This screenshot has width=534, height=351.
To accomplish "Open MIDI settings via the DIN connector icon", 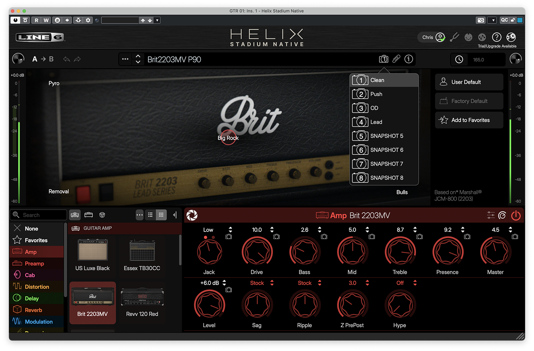I will coord(468,37).
